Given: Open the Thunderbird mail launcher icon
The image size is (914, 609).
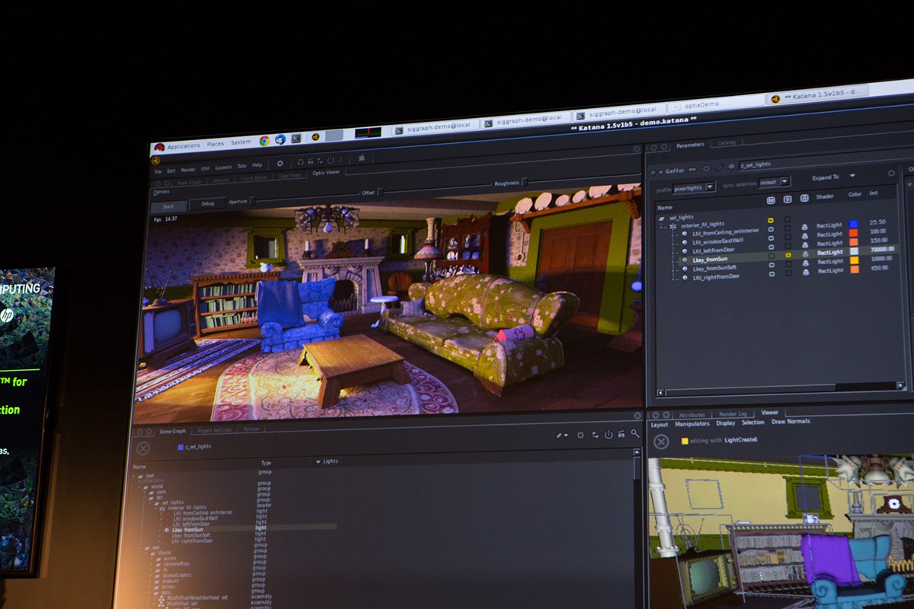Looking at the screenshot, I should pos(280,140).
